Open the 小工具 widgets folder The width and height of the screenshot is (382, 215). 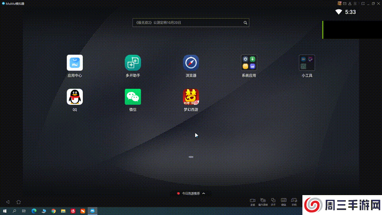click(307, 63)
